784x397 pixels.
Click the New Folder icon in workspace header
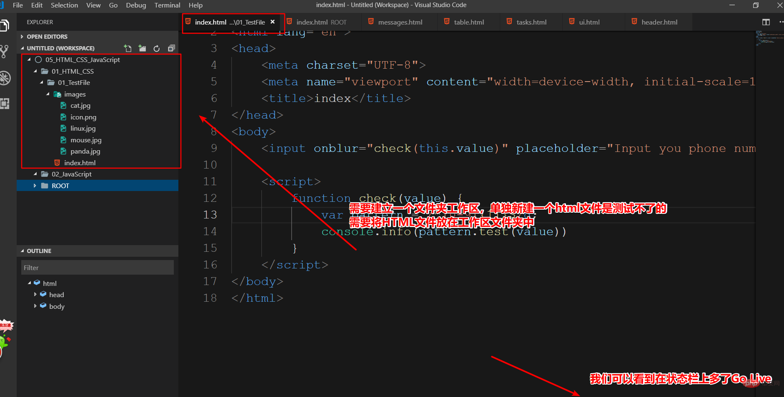[x=142, y=48]
